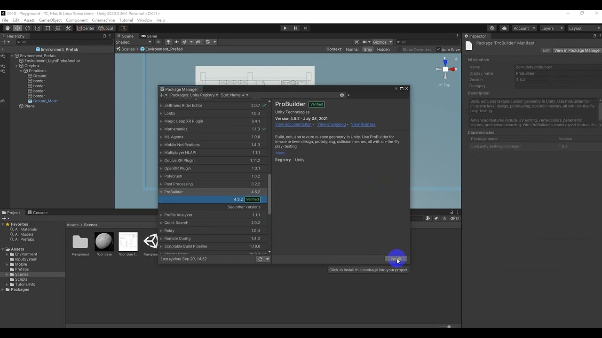The height and width of the screenshot is (338, 602).
Task: Set context to Normal
Action: click(352, 49)
